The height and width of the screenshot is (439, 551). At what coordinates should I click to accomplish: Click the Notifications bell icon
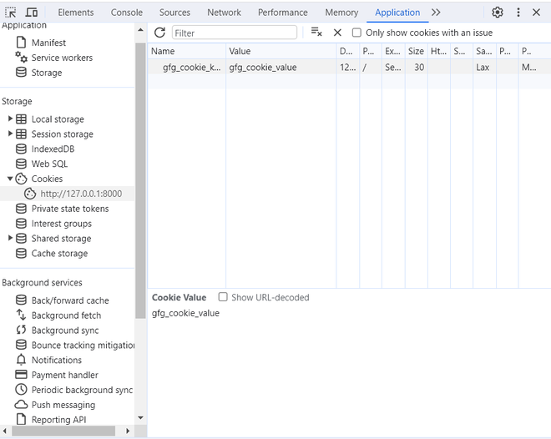pos(21,360)
